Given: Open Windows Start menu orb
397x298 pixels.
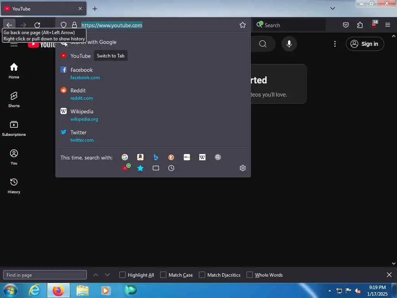Looking at the screenshot, I should point(10,291).
